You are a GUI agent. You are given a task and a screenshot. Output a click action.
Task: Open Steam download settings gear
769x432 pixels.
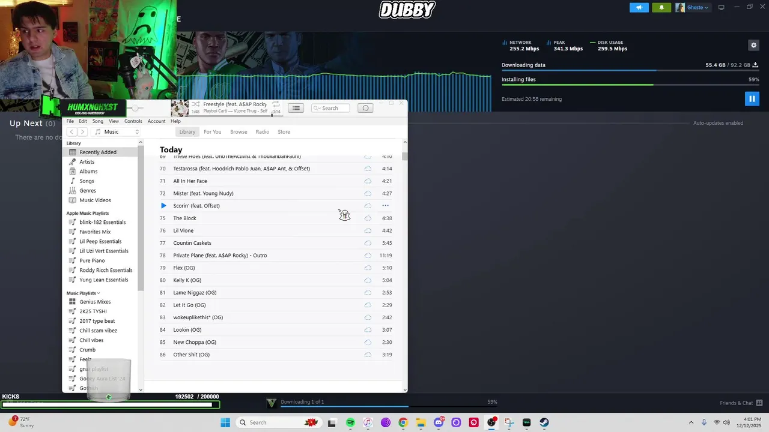[753, 45]
